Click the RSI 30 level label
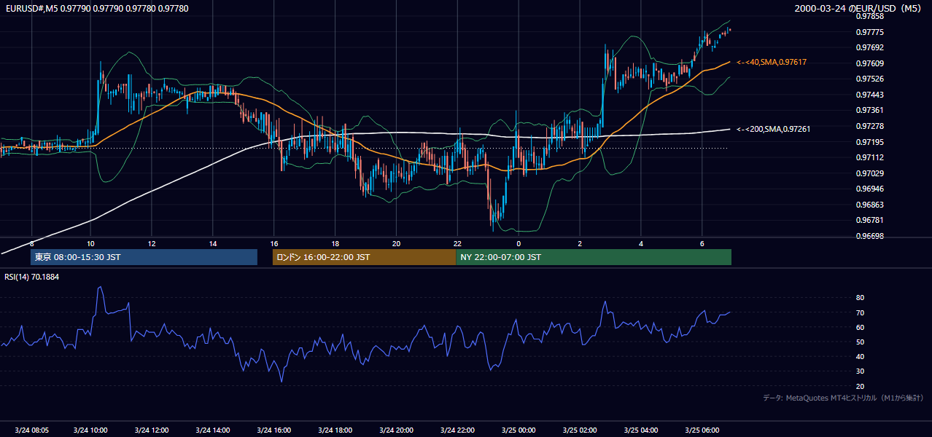 click(x=860, y=371)
